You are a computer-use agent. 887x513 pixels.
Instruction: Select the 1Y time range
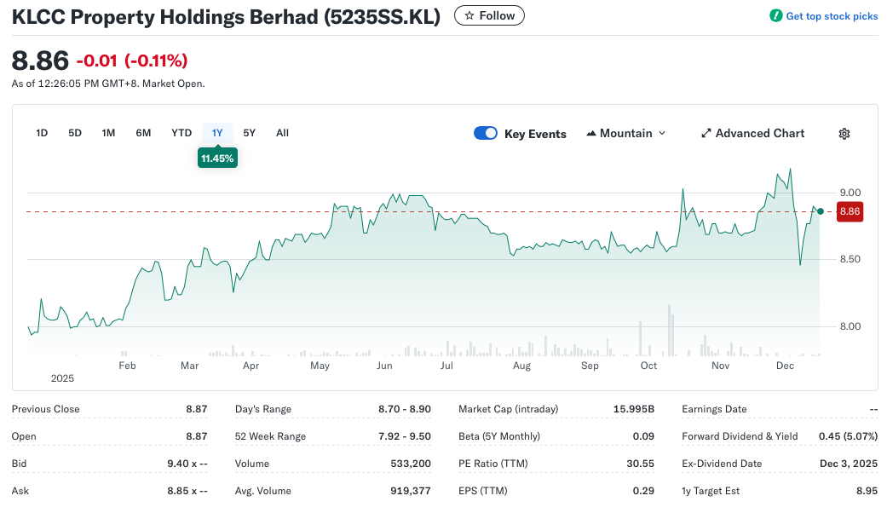pyautogui.click(x=217, y=133)
